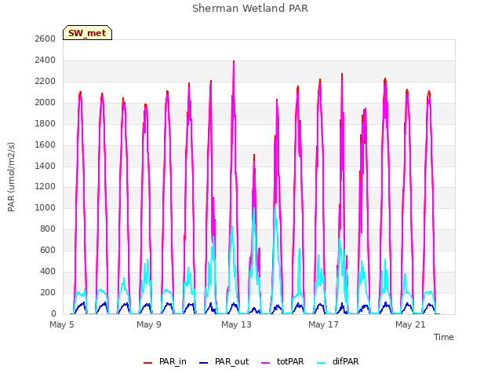Toggle the PAR_out legend entry
The image size is (502, 377).
(224, 361)
